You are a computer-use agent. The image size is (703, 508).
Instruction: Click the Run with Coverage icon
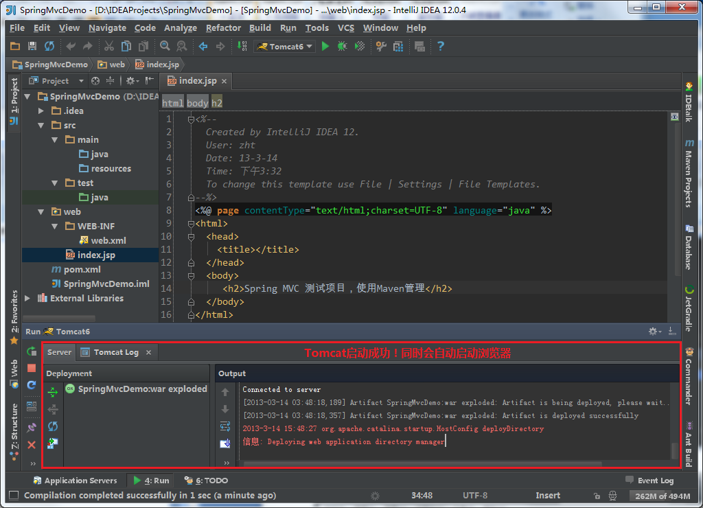[360, 46]
